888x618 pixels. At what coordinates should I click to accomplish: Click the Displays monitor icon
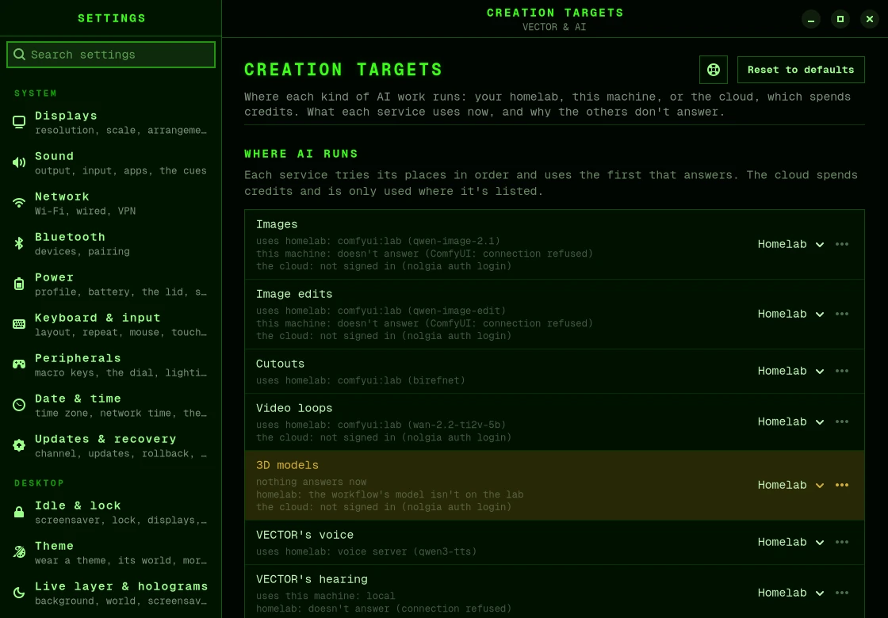click(x=19, y=122)
